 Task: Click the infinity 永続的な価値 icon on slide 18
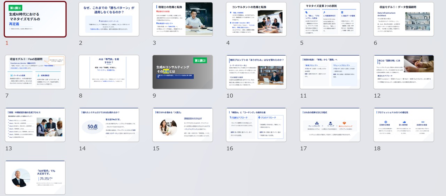423,122
